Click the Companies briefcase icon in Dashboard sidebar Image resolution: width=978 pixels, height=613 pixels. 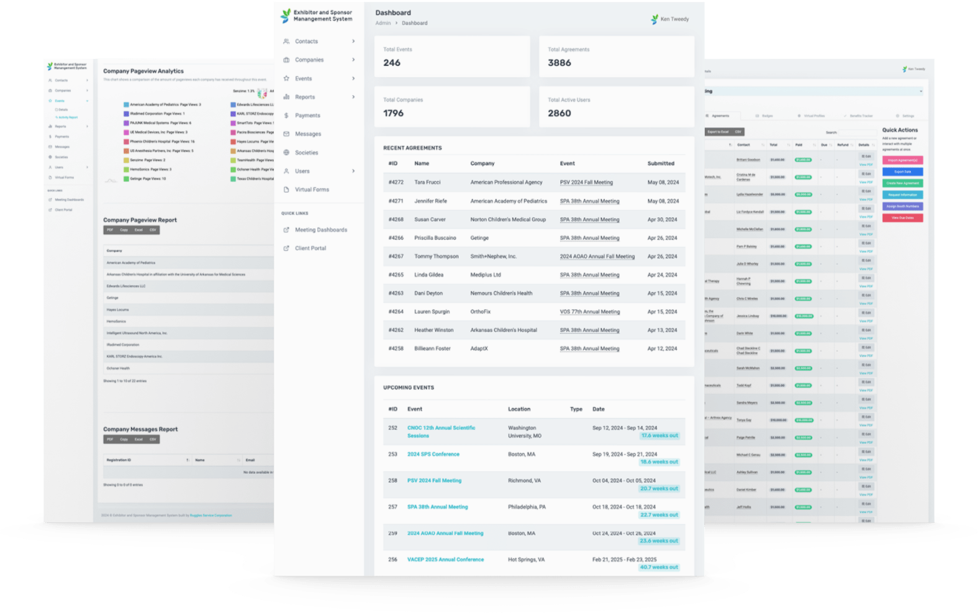tap(286, 60)
